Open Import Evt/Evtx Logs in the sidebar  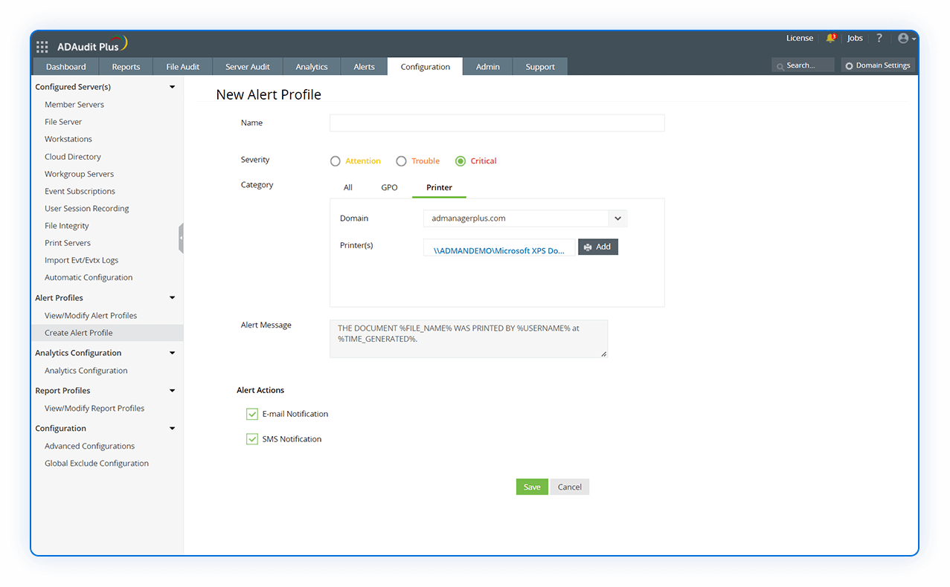(x=82, y=260)
